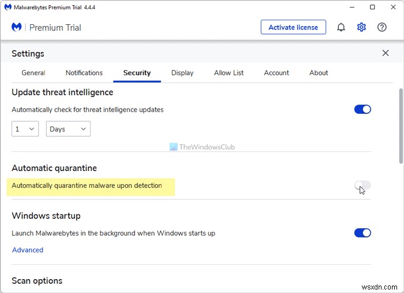This screenshot has width=404, height=293.
Task: Click the Automatically quarantine malware upon detection text
Action: coord(87,186)
